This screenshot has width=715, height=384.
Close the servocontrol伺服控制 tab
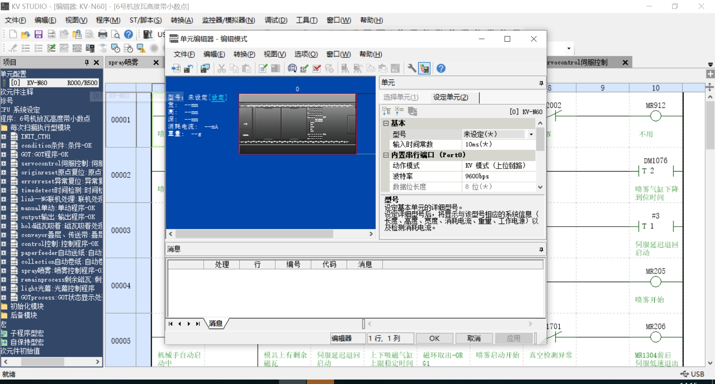[625, 63]
